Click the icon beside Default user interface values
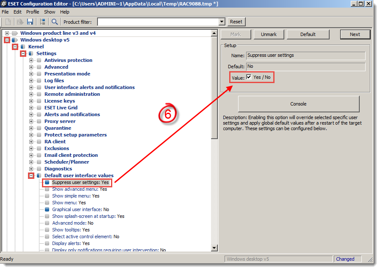The image size is (380, 270). 39,175
